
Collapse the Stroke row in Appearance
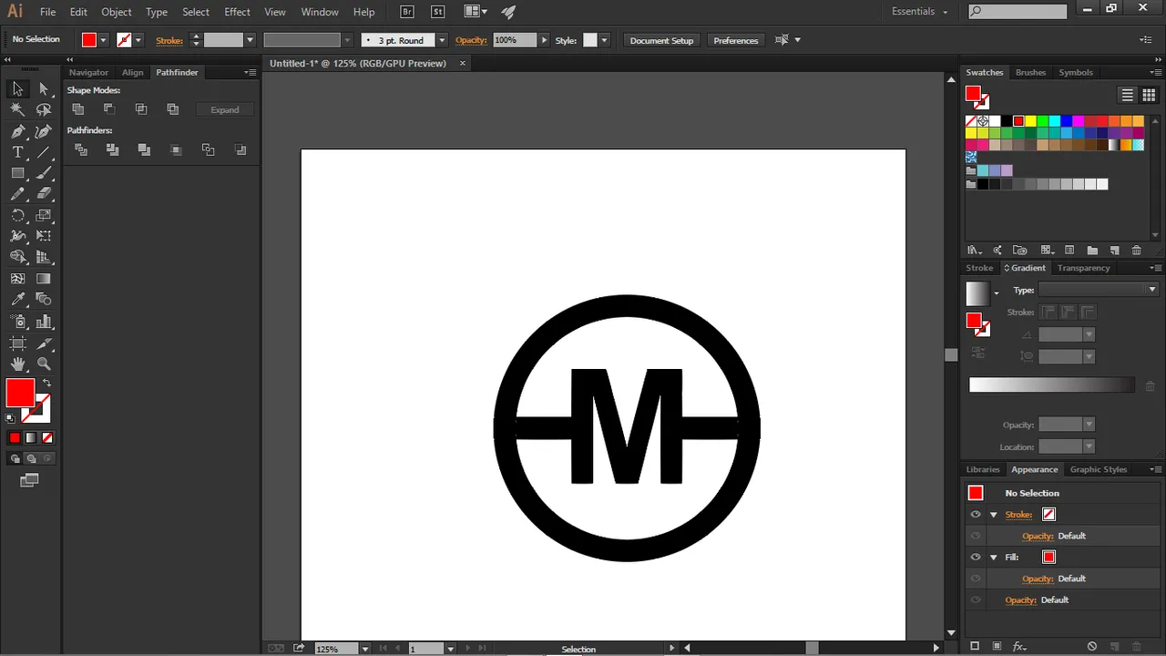(x=994, y=515)
